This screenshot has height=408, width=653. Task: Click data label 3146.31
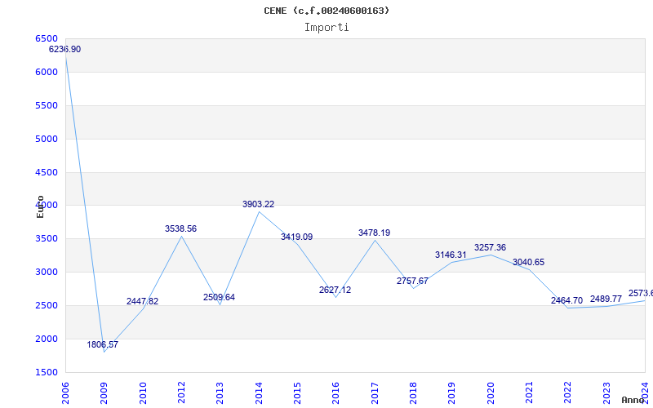(451, 255)
